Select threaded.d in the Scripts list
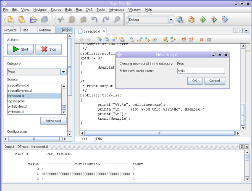The height and width of the screenshot is (191, 252). (34, 96)
